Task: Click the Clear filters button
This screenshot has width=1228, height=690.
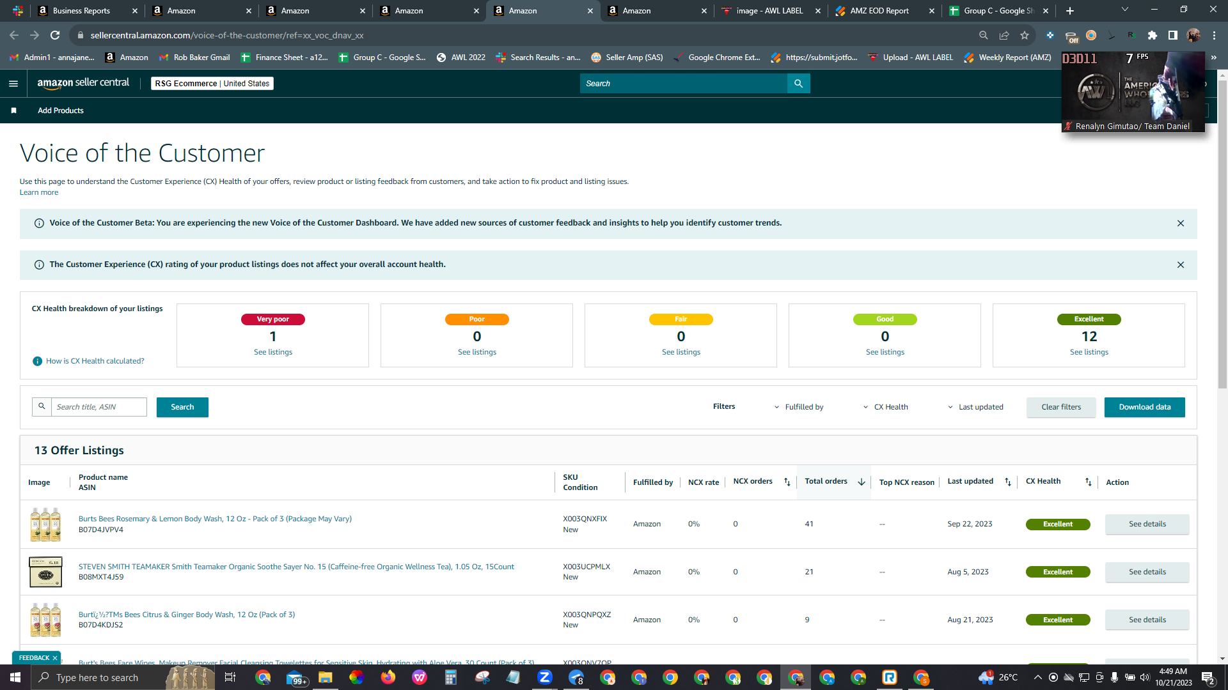Action: pyautogui.click(x=1061, y=408)
